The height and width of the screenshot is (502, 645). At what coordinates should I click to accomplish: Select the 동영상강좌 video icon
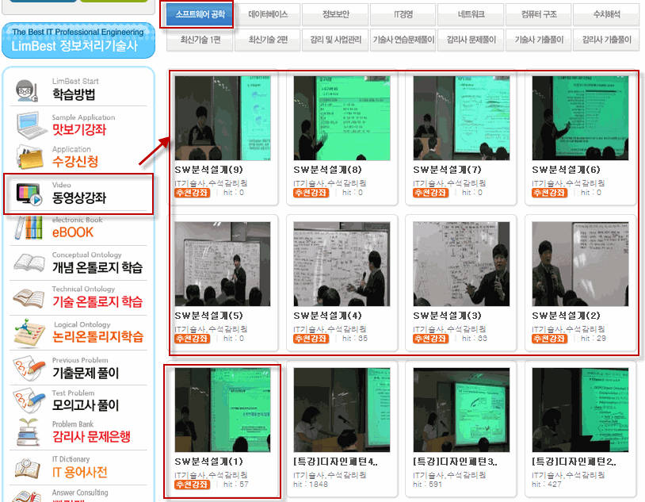pos(29,195)
